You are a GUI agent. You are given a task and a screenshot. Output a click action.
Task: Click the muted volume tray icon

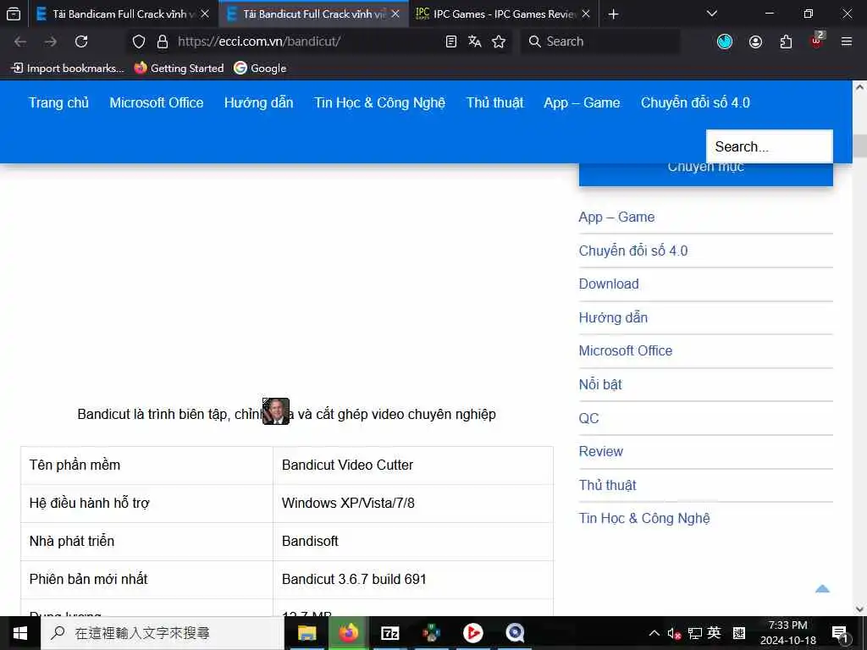coord(674,633)
